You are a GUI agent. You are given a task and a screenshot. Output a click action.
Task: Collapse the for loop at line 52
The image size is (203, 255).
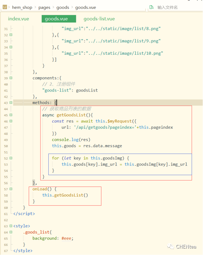point(11,158)
